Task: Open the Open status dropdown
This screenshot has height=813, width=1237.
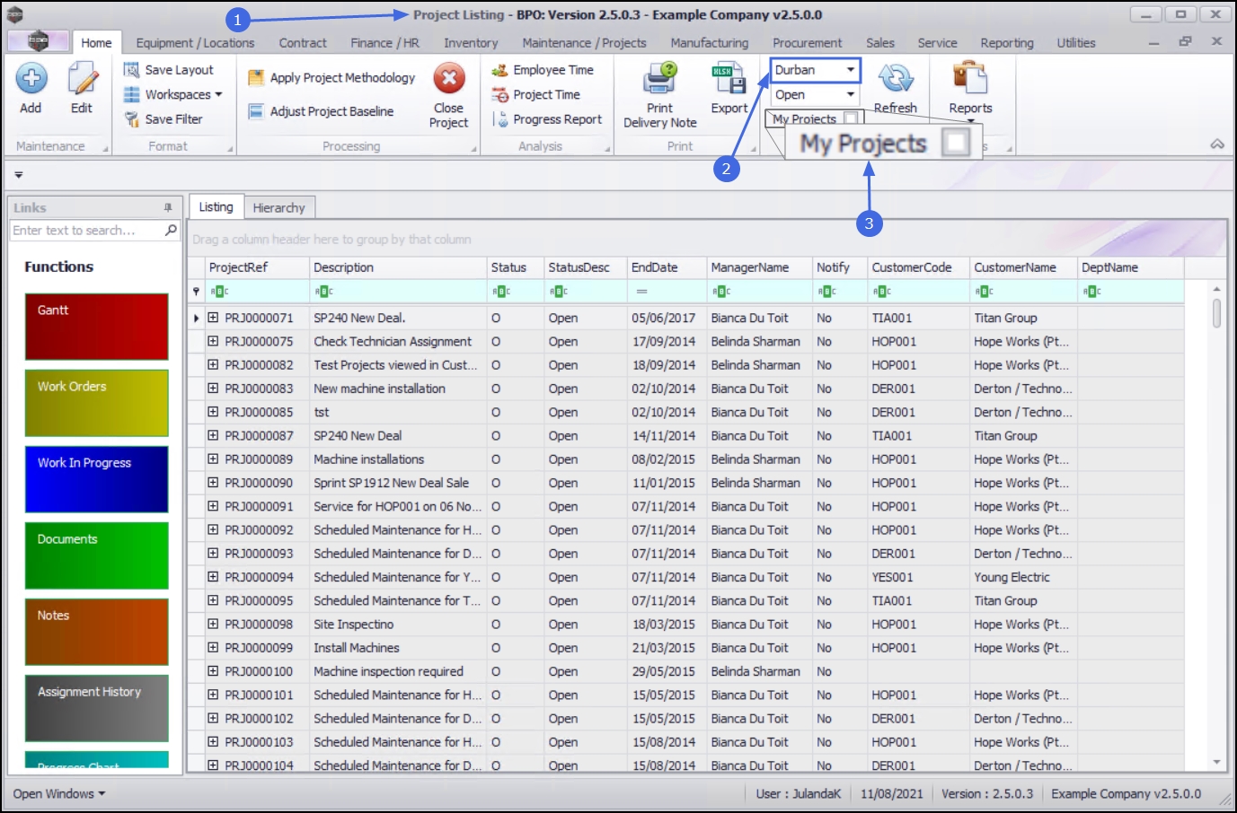Action: (x=850, y=94)
